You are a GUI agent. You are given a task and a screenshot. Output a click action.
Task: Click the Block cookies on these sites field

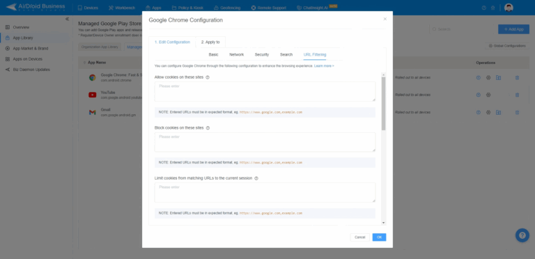(265, 142)
